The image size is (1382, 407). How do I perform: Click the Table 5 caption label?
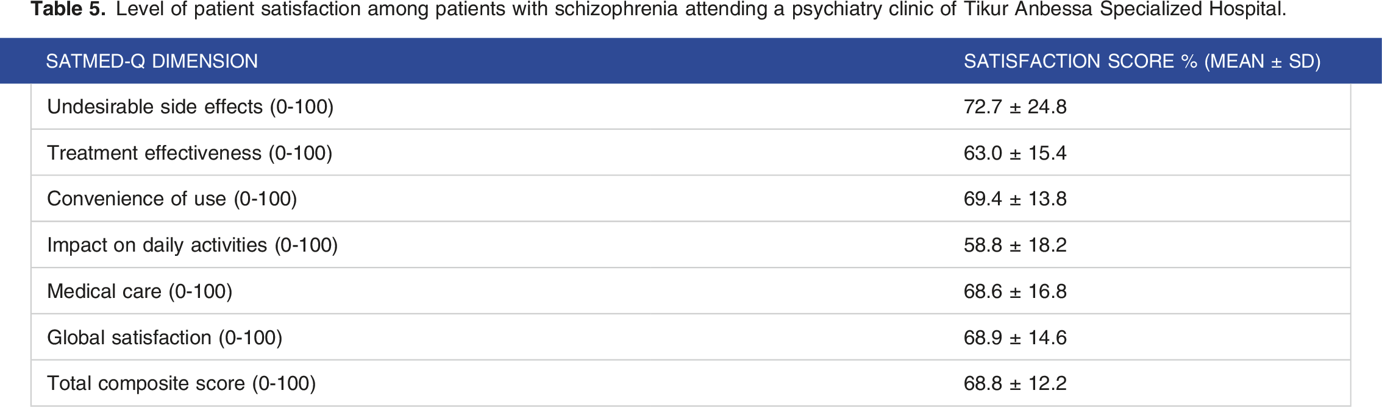[x=68, y=9]
